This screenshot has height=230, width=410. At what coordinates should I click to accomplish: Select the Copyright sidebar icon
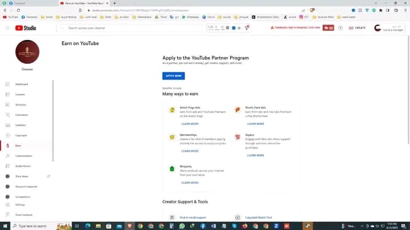tap(8, 135)
